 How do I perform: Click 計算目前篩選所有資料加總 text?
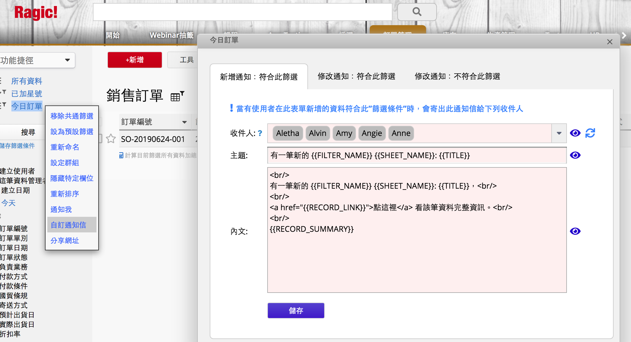(161, 155)
